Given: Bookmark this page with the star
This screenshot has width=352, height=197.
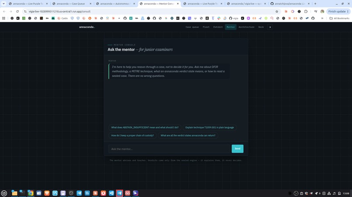Looking at the screenshot, I should click(277, 11).
